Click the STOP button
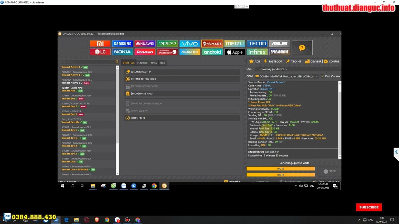Screen dimensions: 399x224 pos(330,171)
